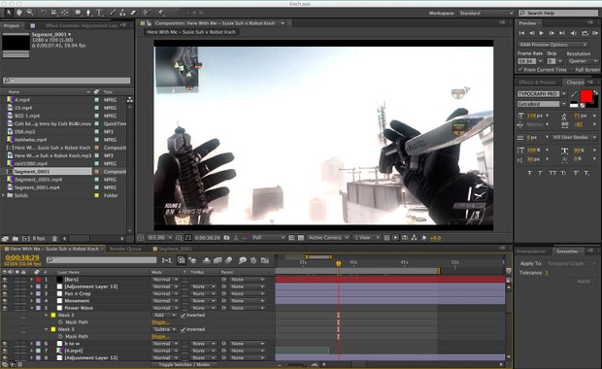Click Toggle Switches / Modes button

184,364
